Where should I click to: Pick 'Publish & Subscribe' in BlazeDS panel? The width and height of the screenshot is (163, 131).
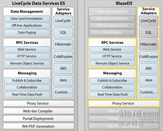point(112,80)
